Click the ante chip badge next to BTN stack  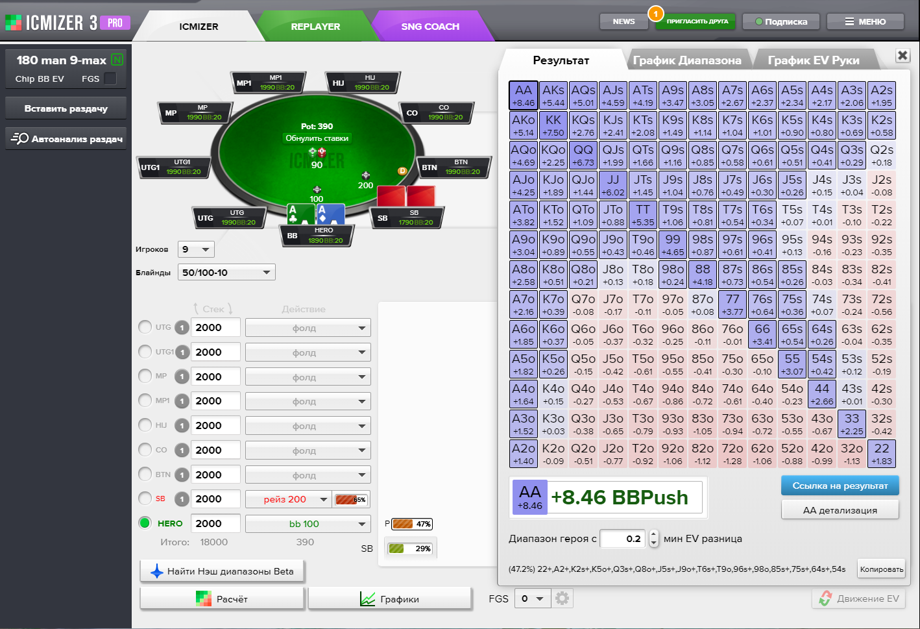pyautogui.click(x=182, y=475)
